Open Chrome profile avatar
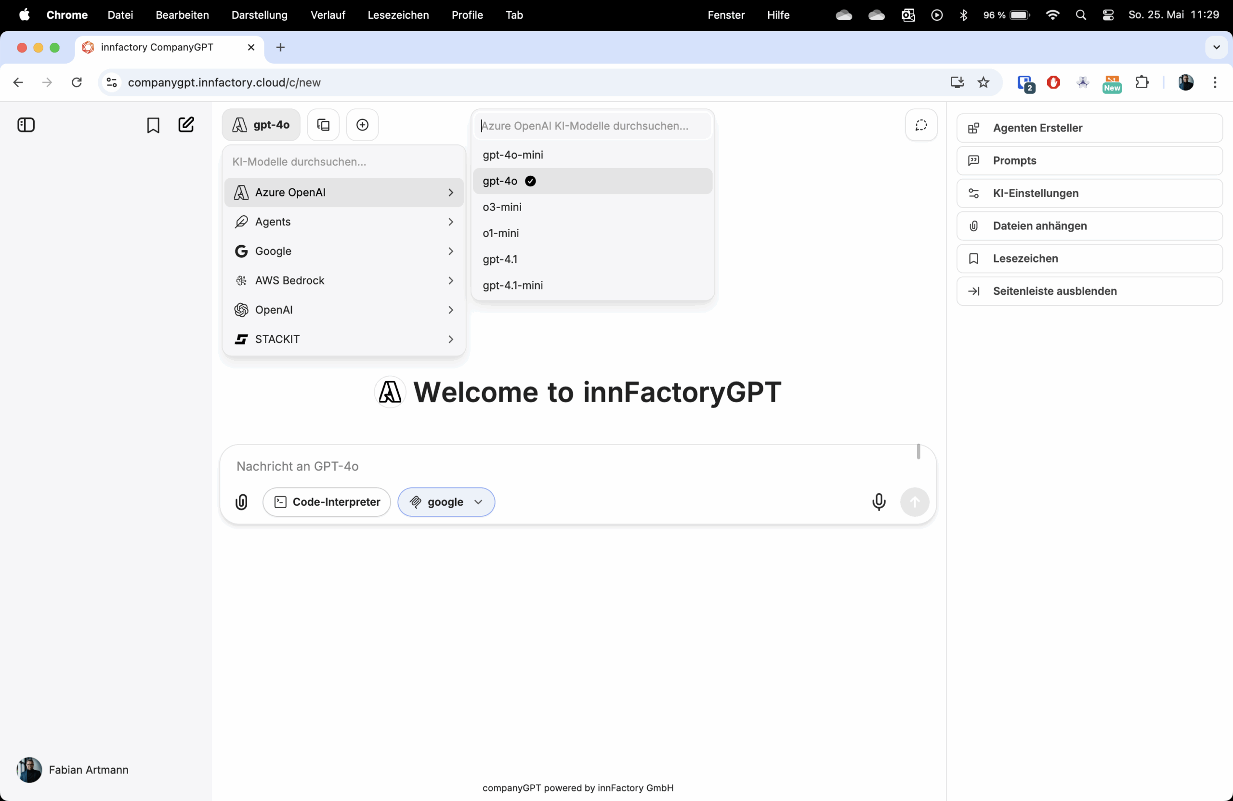This screenshot has width=1233, height=801. click(x=1186, y=82)
